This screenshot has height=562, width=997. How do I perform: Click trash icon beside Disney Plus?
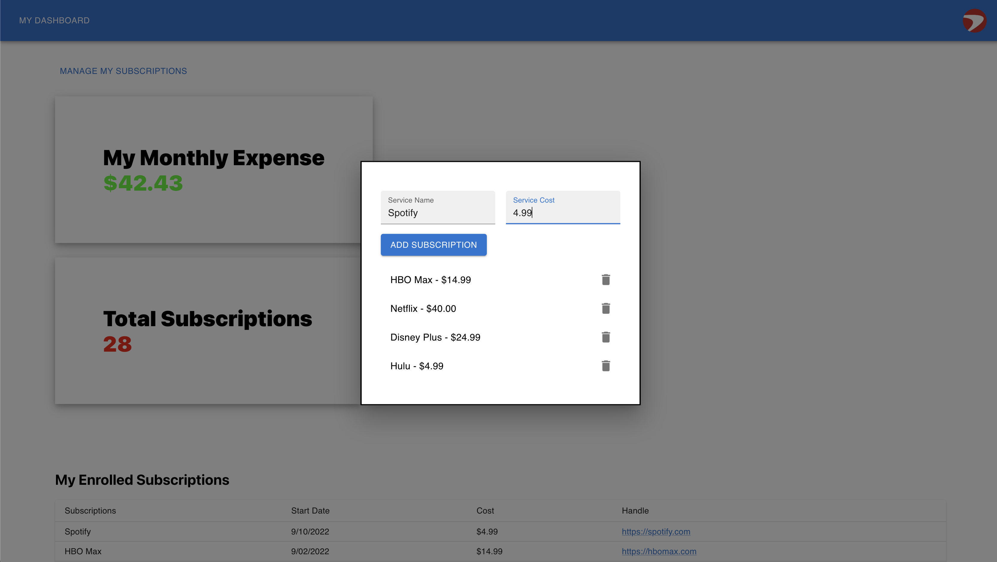[606, 337]
